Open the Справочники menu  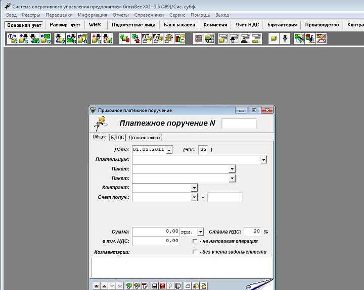152,15
